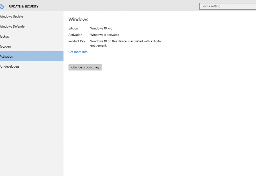Click the settings gear icon
The width and height of the screenshot is (256, 176).
click(x=2, y=6)
